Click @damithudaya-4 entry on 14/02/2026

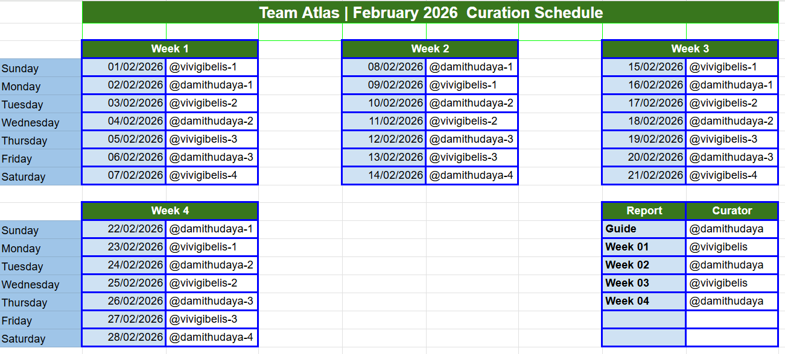click(472, 175)
